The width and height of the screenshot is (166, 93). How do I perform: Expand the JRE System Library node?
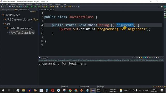[3, 19]
